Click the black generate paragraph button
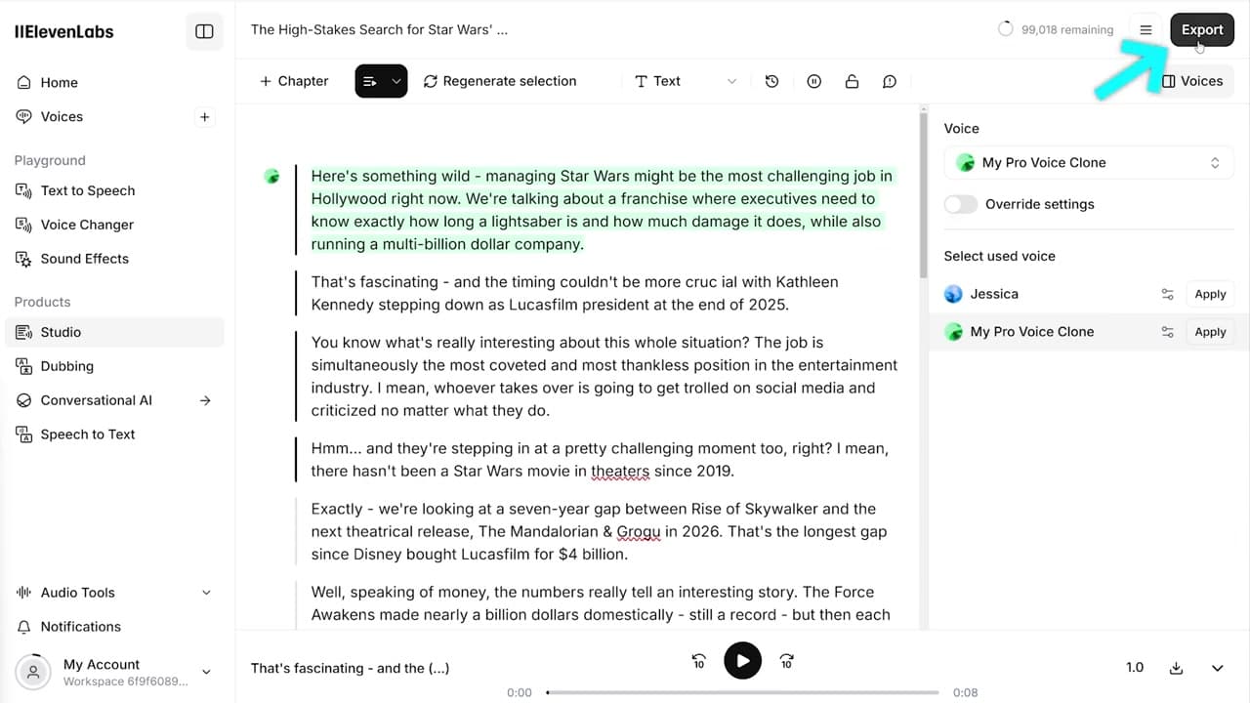The width and height of the screenshot is (1250, 703). tap(370, 81)
